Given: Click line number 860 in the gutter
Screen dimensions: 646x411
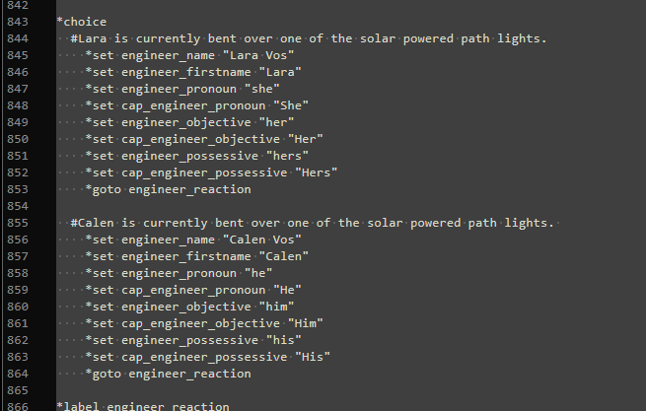Looking at the screenshot, I should click(16, 307).
